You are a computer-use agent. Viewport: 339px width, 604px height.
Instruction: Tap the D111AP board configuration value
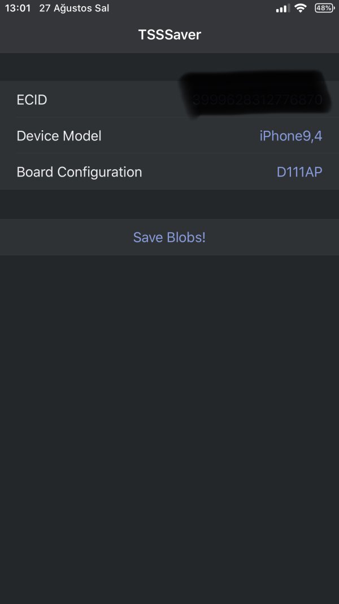tap(299, 172)
